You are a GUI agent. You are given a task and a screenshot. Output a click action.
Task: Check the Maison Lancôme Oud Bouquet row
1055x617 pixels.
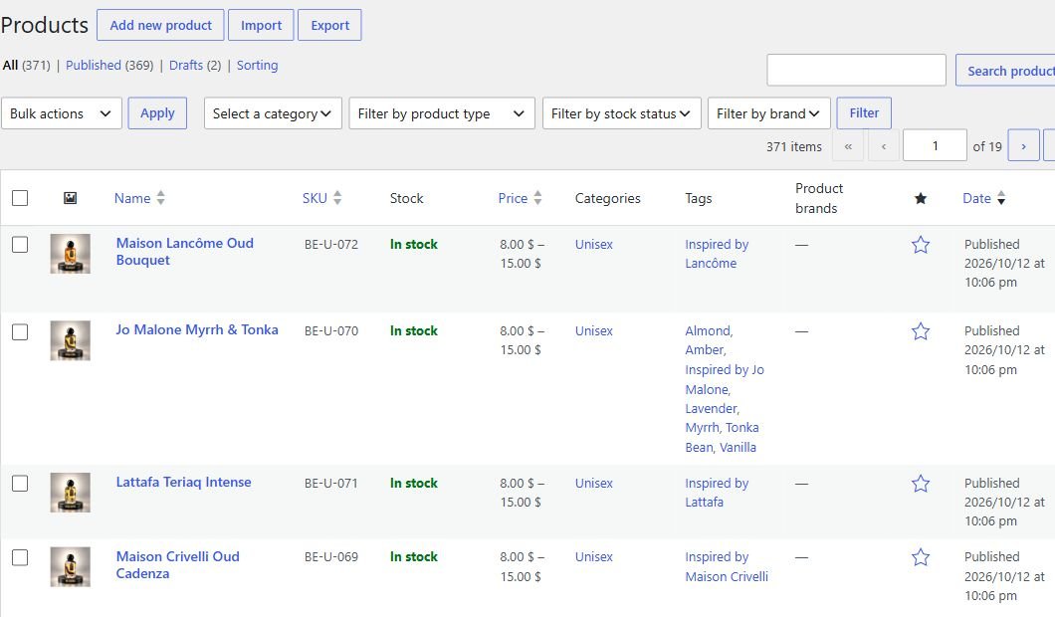coord(20,244)
